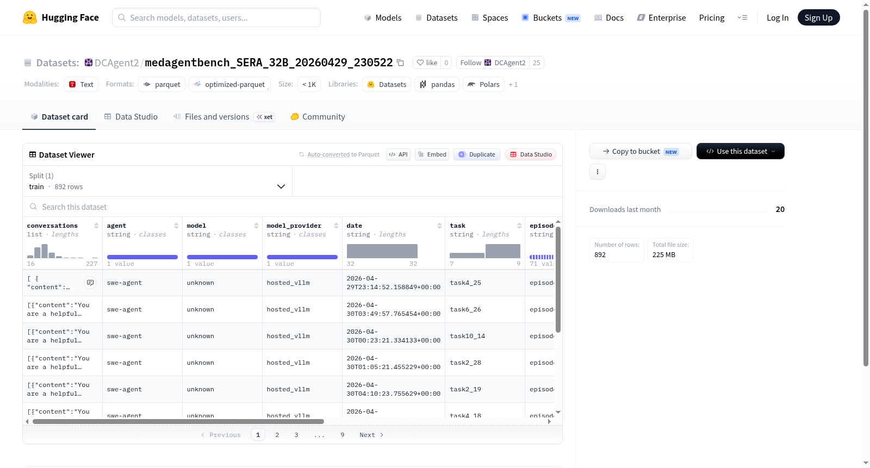Switch to the Dataset card tab
870x468 pixels.
pos(59,116)
